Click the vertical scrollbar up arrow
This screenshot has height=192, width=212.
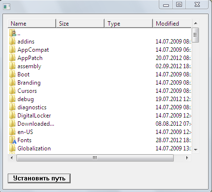(x=196, y=23)
